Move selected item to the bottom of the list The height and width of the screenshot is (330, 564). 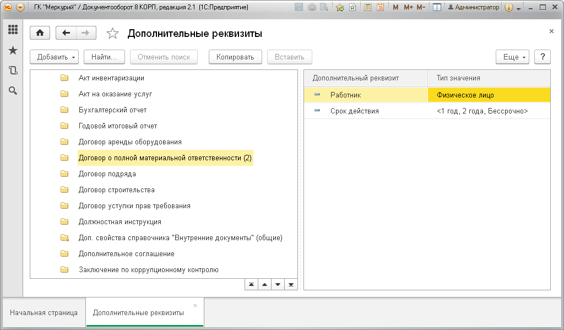[x=291, y=285]
